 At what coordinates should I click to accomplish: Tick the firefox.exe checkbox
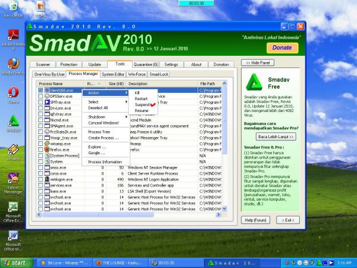[x=40, y=149]
